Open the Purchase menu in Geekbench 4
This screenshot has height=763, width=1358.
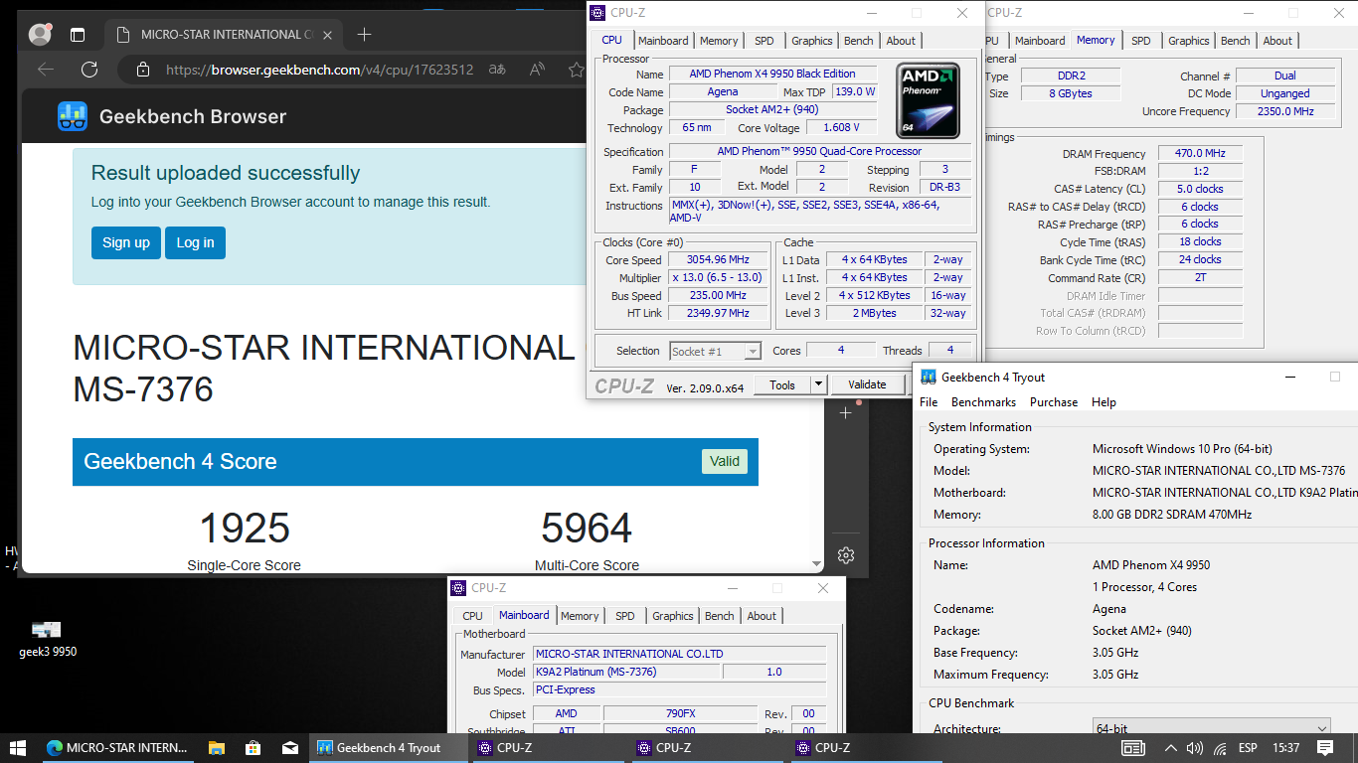pyautogui.click(x=1054, y=402)
